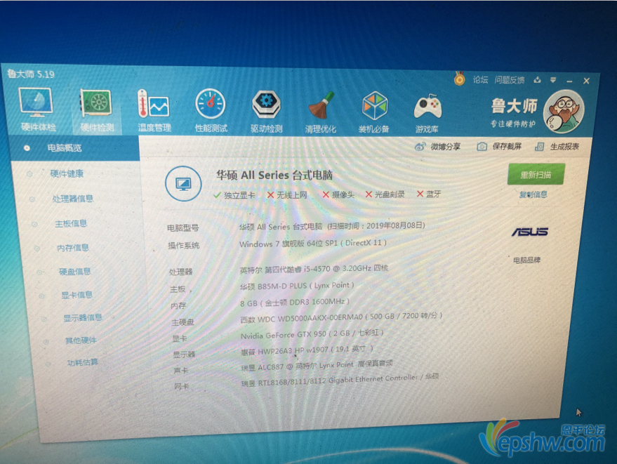
Task: Share via 微博分享
Action: click(x=437, y=147)
